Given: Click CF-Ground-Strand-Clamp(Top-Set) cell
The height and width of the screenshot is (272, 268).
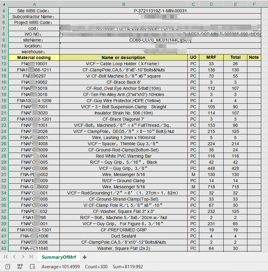Looking at the screenshot, I should pos(124,199).
